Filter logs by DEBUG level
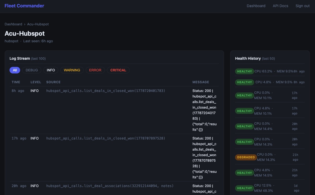This screenshot has width=315, height=195. [32, 70]
